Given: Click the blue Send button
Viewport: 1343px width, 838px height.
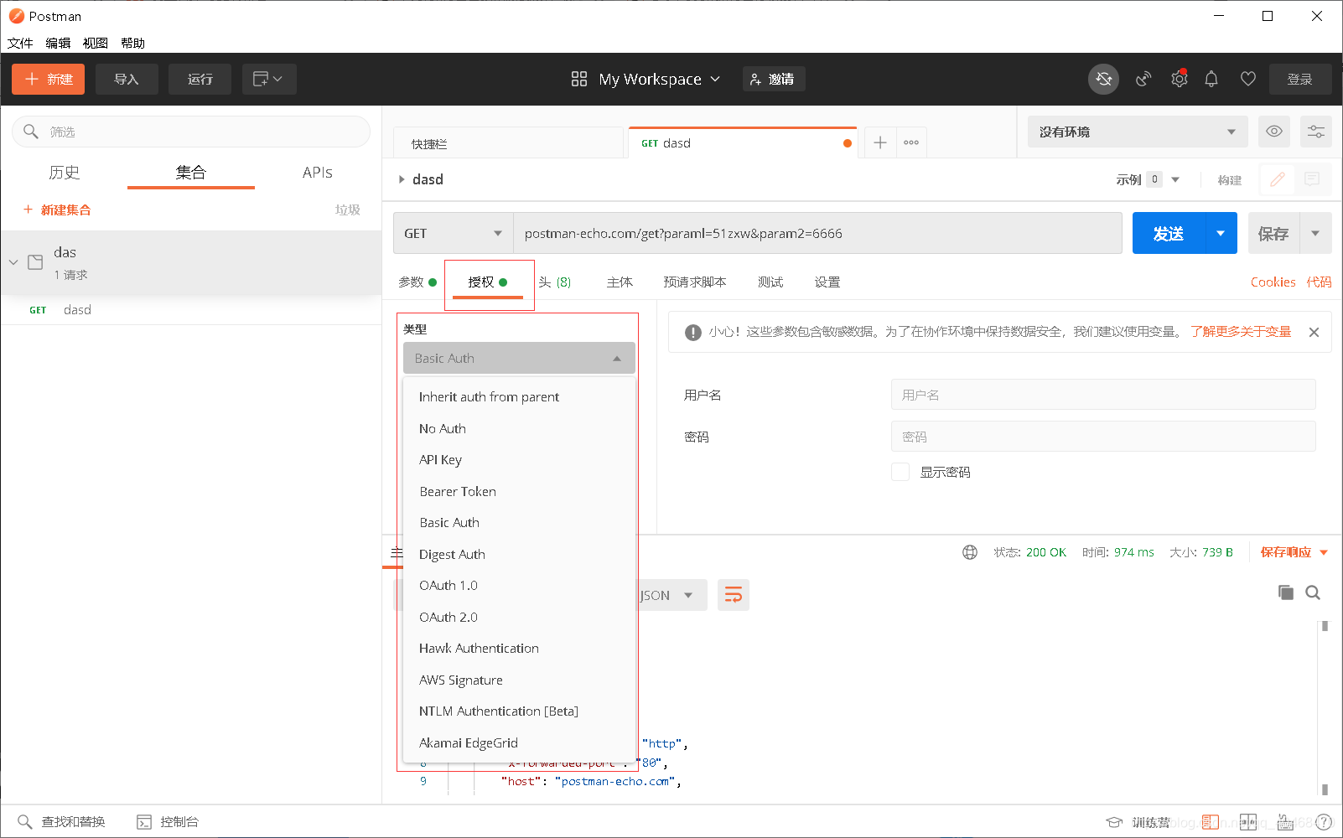Looking at the screenshot, I should tap(1169, 233).
